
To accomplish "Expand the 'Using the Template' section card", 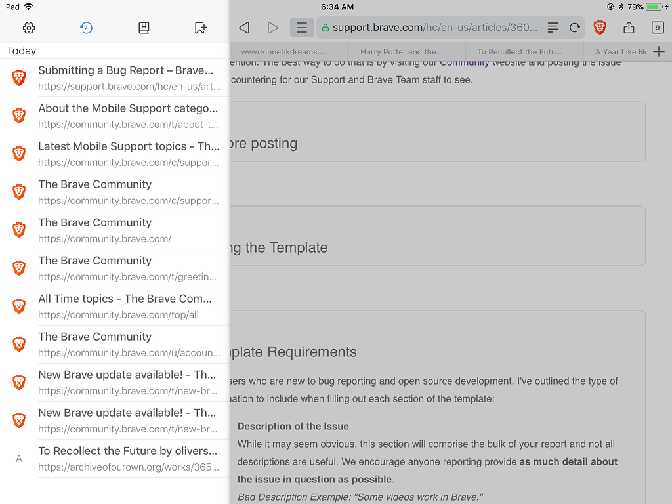I will [437, 236].
